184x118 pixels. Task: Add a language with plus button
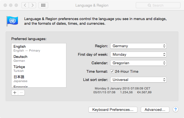[x=15, y=92]
